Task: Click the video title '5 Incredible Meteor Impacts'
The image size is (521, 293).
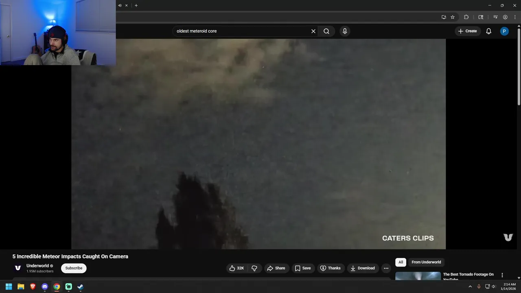Action: pyautogui.click(x=70, y=256)
